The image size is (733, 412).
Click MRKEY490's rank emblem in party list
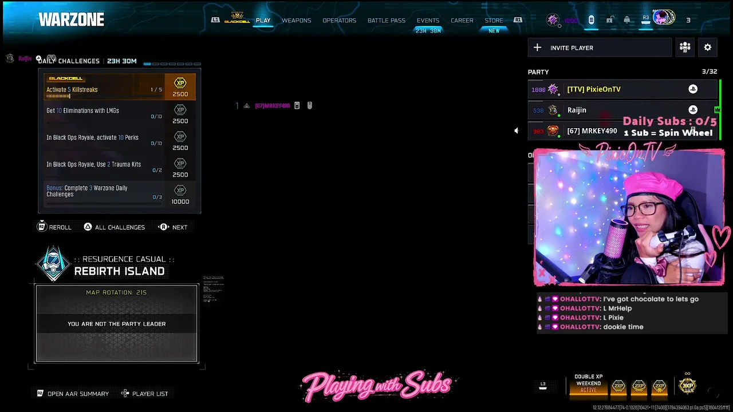click(553, 131)
